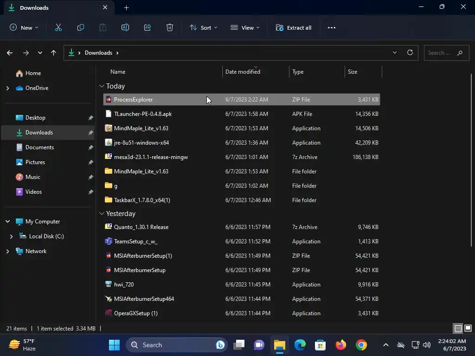Open Music in the navigation pane

(33, 177)
